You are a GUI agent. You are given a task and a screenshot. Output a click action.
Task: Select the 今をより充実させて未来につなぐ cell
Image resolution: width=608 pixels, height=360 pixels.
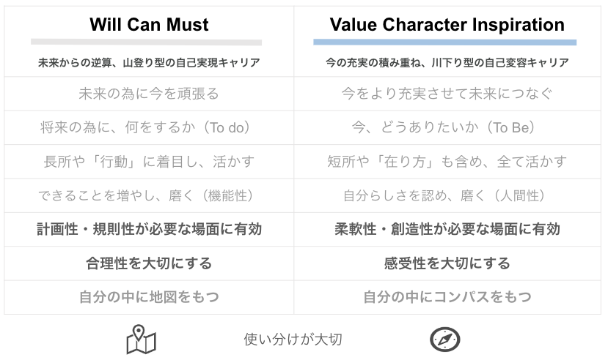447,94
